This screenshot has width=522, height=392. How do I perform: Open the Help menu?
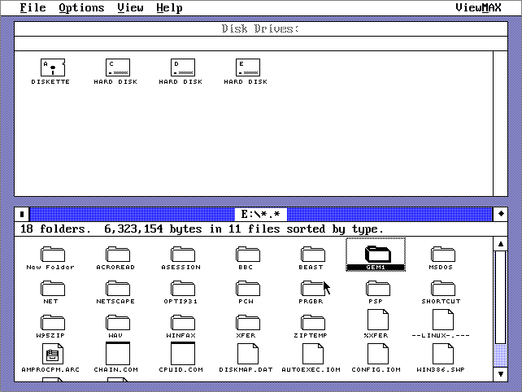coord(169,7)
